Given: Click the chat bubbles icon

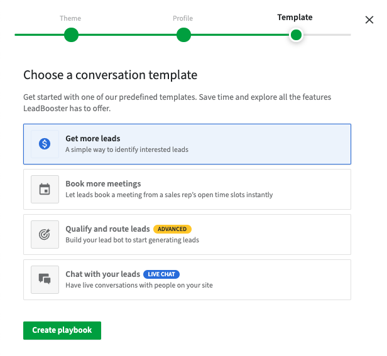Looking at the screenshot, I should pos(45,279).
